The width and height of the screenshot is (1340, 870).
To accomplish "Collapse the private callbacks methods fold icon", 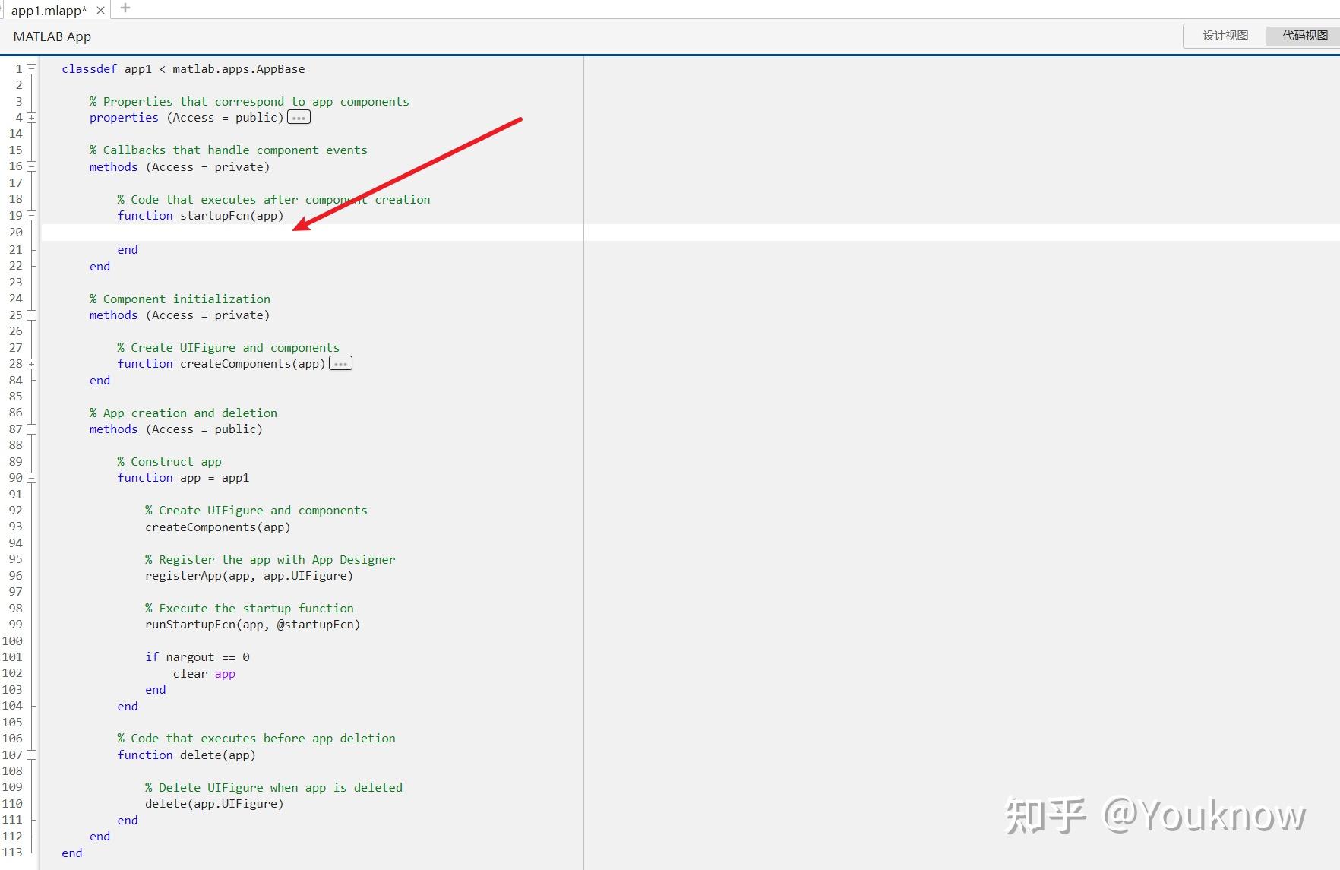I will point(31,166).
